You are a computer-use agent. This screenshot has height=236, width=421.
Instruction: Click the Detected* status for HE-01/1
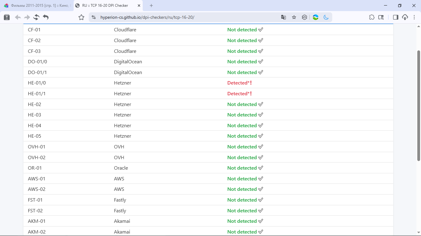coord(240,94)
